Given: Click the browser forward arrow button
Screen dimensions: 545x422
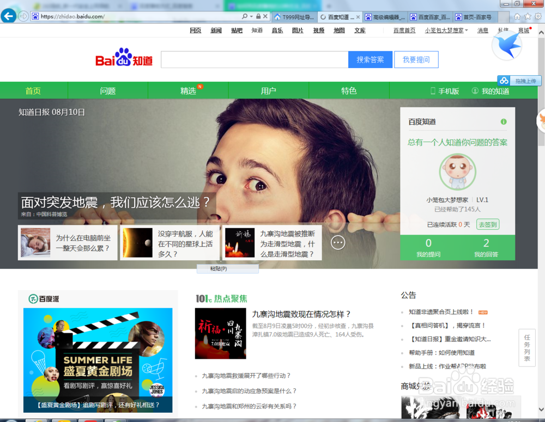Looking at the screenshot, I should (23, 16).
